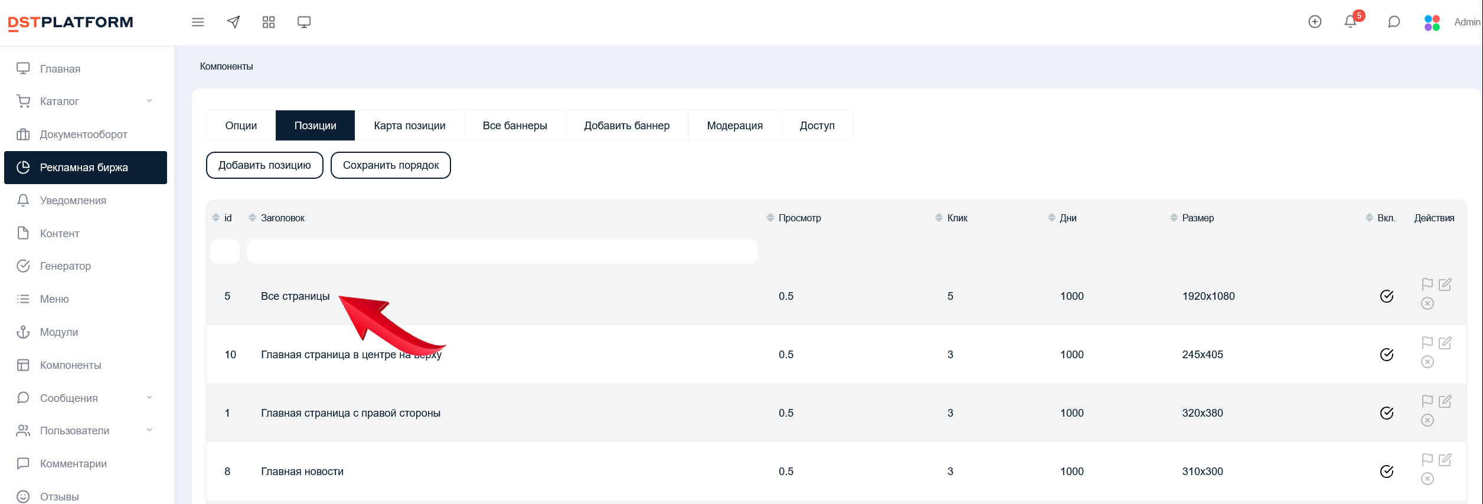Open the chat bubble icon in header

click(1394, 22)
